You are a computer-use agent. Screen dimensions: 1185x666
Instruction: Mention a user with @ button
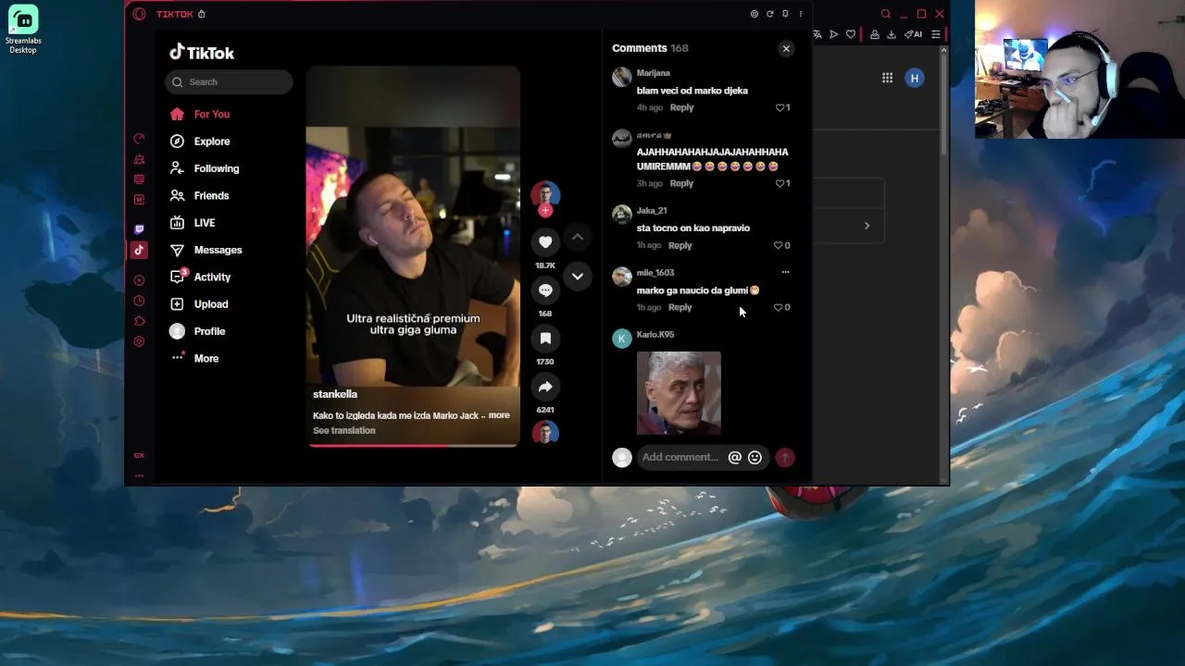[x=735, y=457]
